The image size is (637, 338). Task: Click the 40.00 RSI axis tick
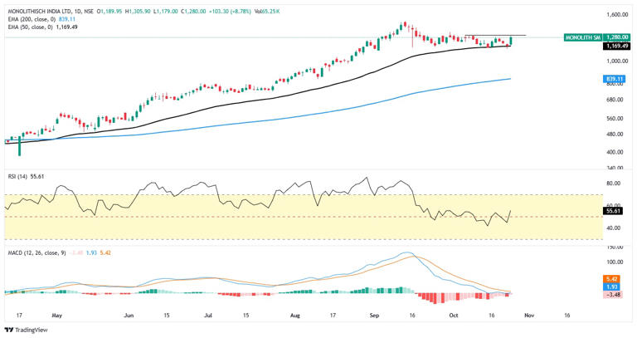614,228
